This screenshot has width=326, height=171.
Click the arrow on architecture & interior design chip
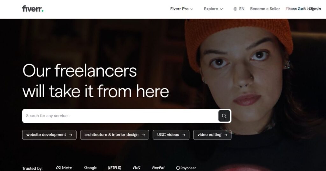click(x=143, y=135)
